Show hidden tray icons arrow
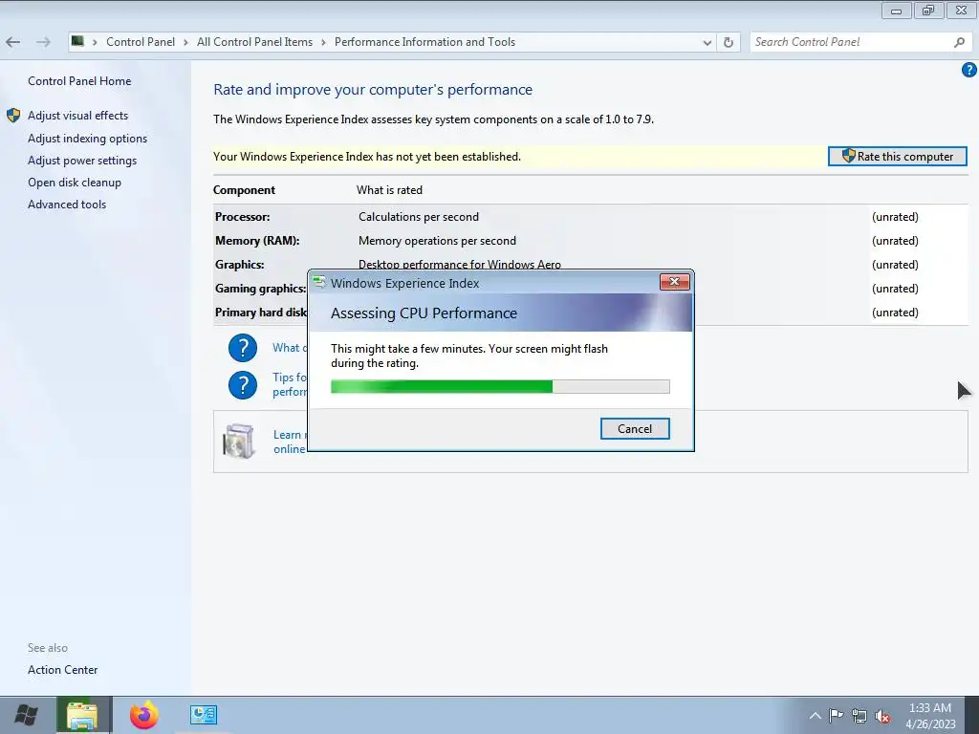 [x=815, y=715]
